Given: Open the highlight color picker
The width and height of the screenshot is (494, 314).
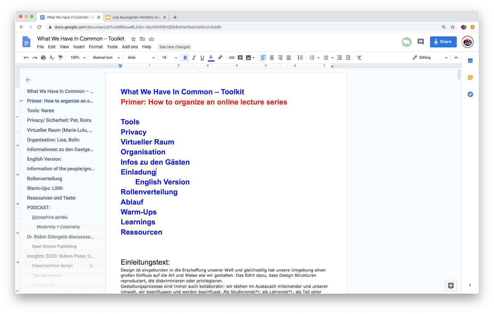Looking at the screenshot, I should (x=220, y=58).
